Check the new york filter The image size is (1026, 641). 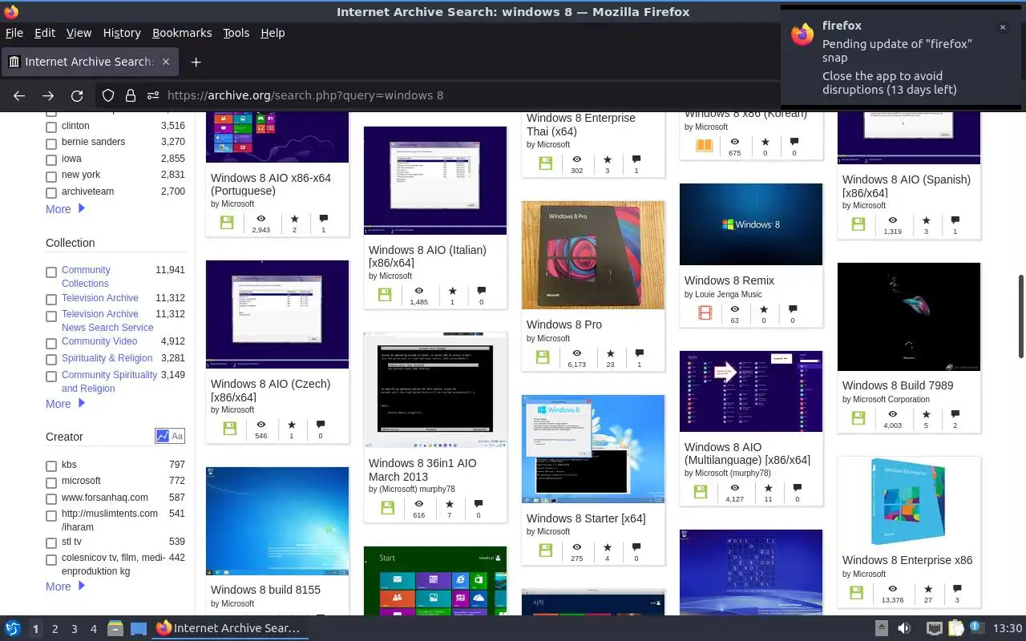(x=51, y=176)
